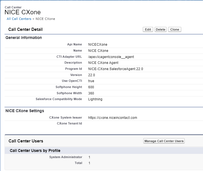Click the System Administrator profile label
Screen dimensions: 203x171
coord(66,157)
